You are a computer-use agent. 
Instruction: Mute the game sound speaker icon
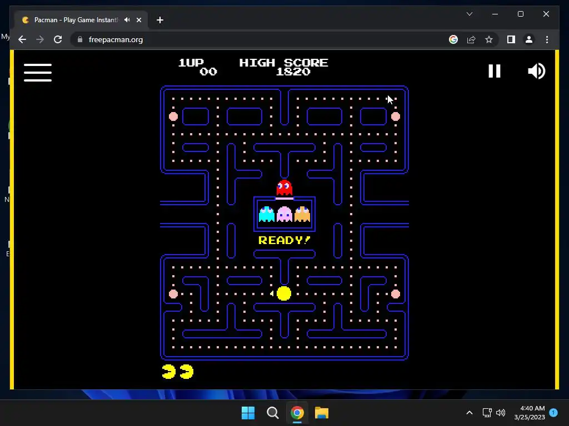(x=536, y=71)
